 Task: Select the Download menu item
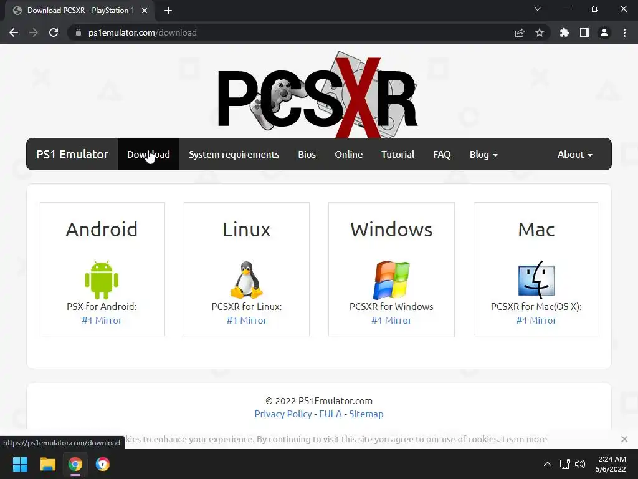point(148,155)
